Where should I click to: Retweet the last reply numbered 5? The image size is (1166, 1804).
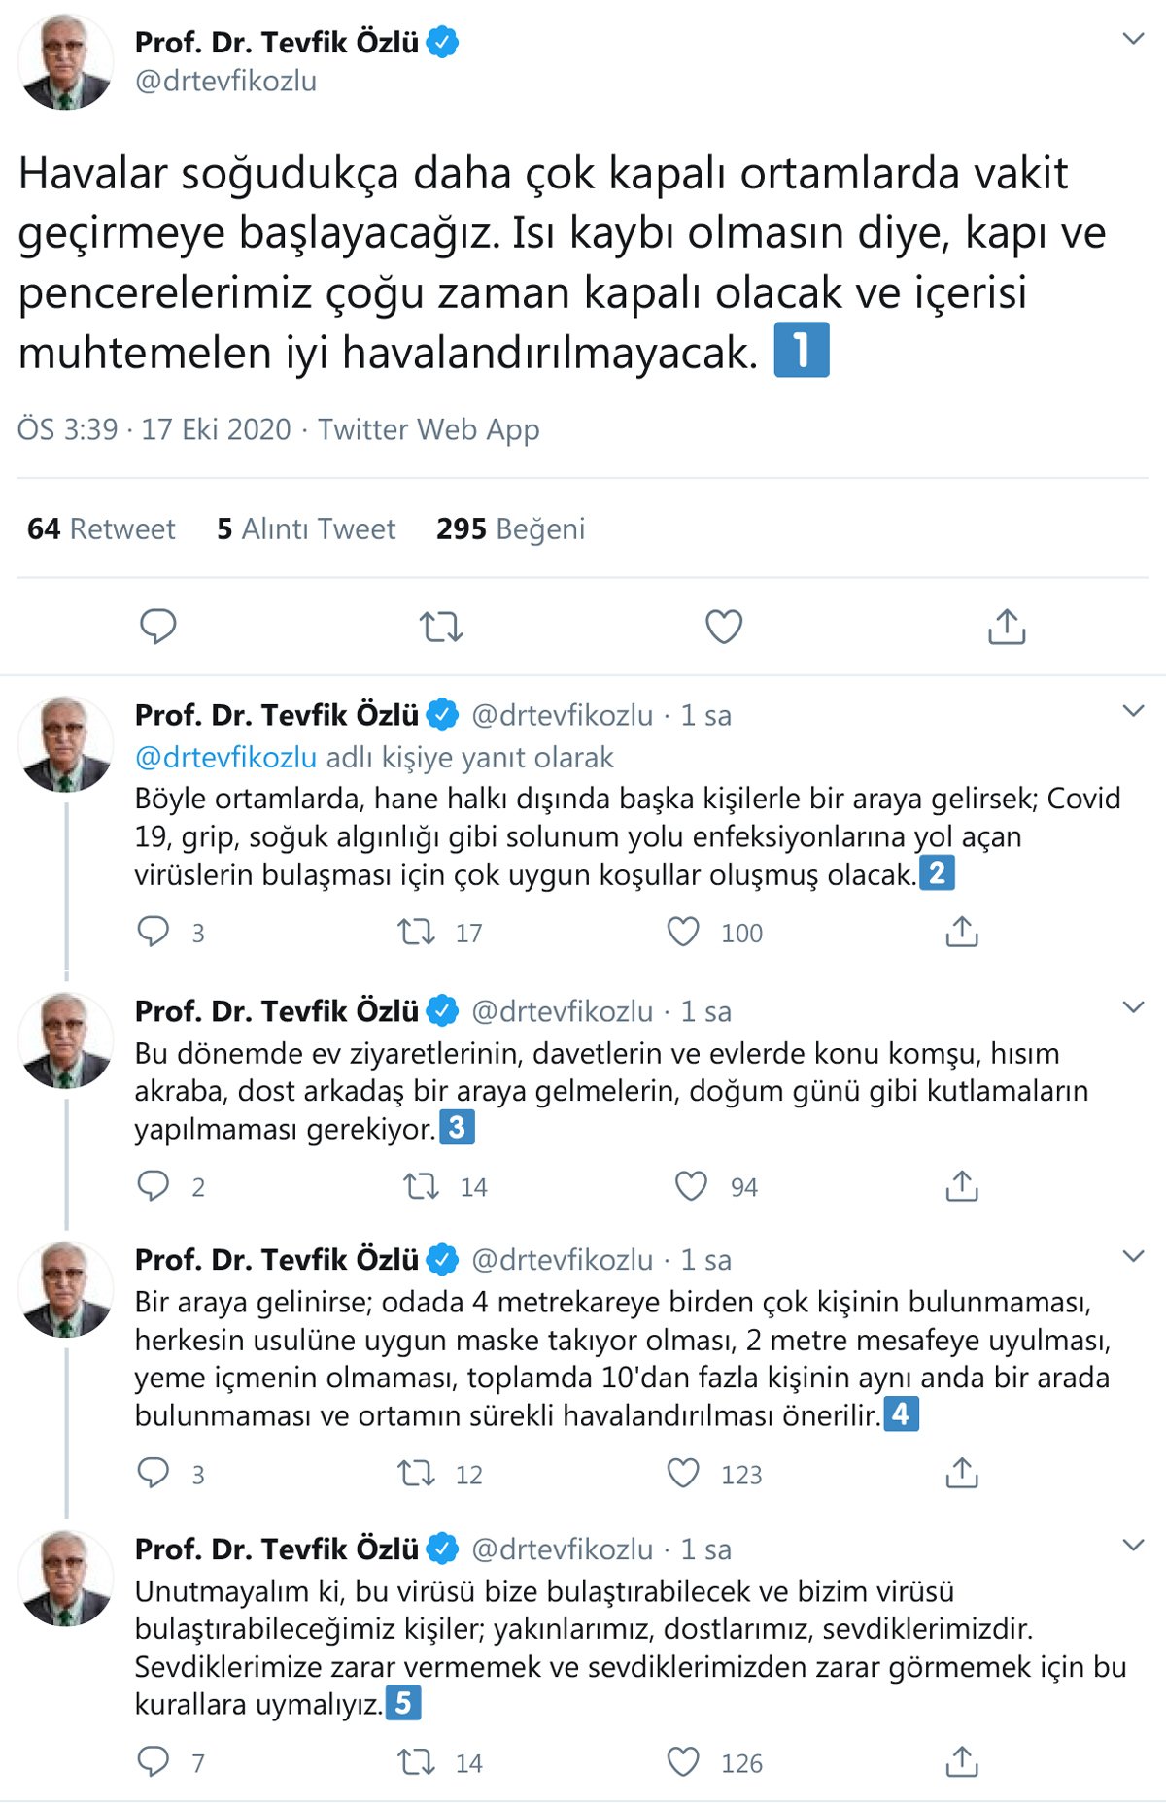(417, 1762)
